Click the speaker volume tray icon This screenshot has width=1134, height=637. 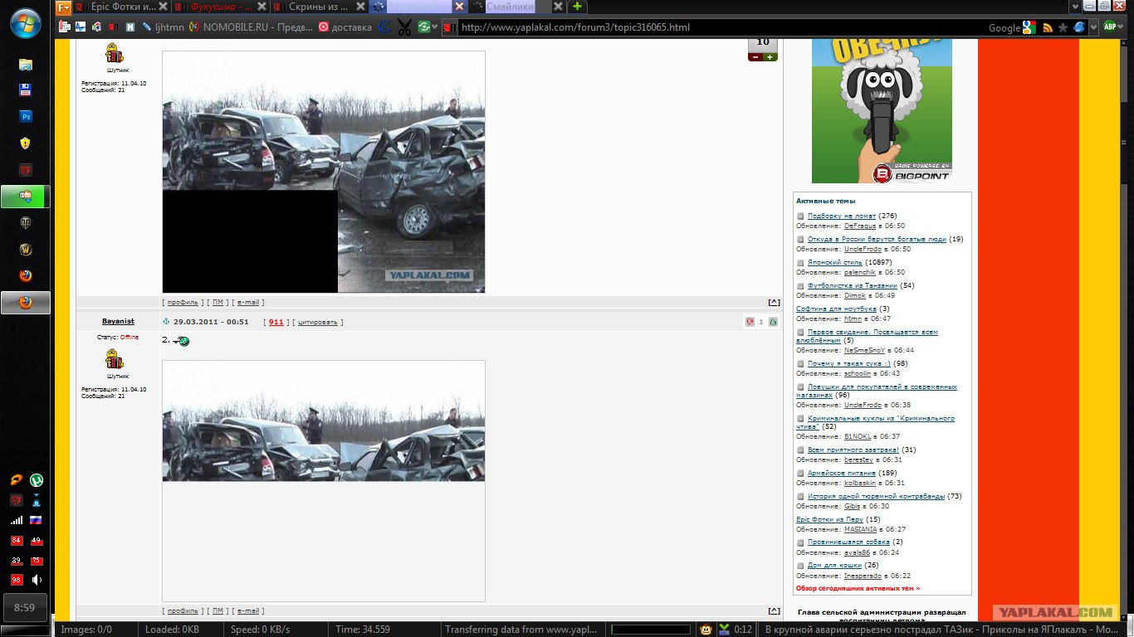click(x=36, y=580)
